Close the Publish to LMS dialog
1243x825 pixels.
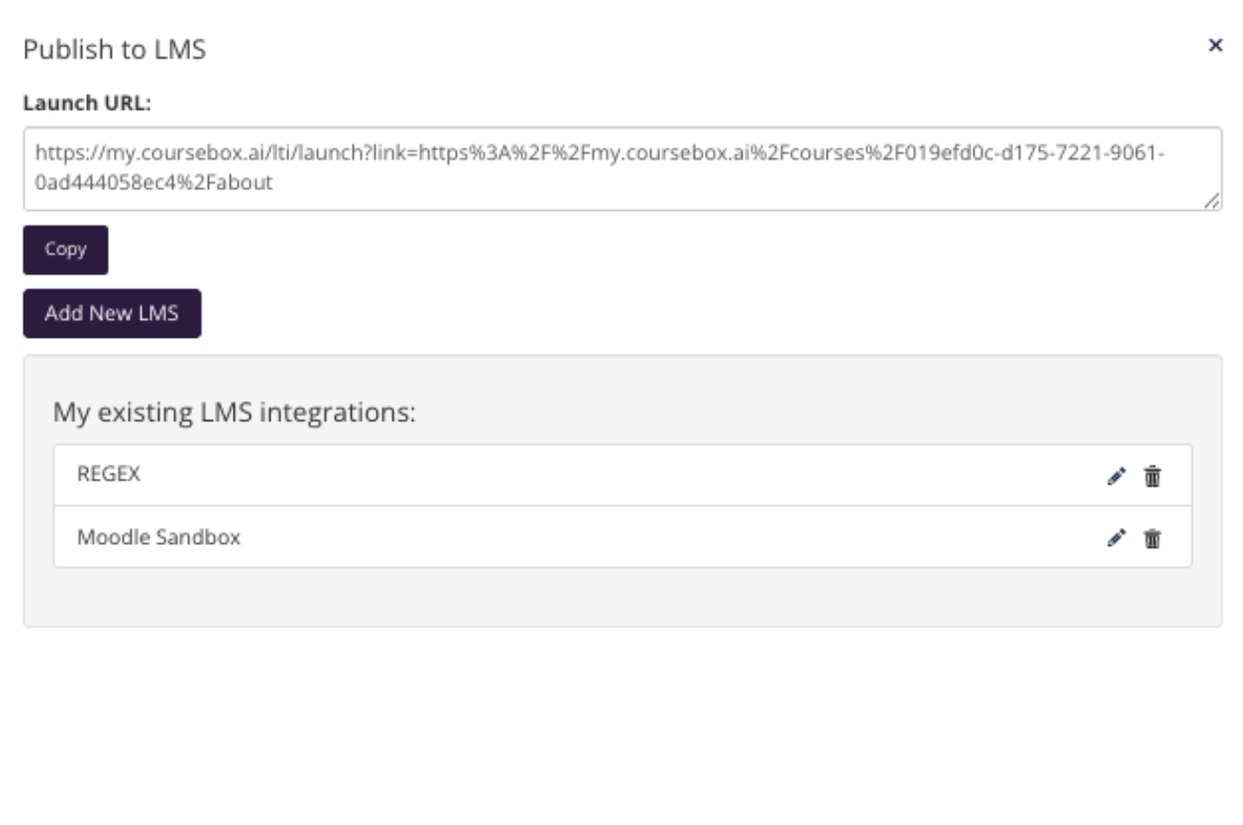click(1216, 44)
